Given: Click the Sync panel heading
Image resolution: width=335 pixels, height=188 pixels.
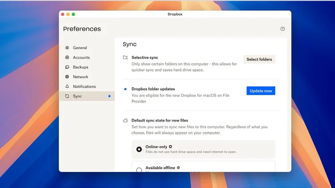Looking at the screenshot, I should pyautogui.click(x=130, y=44).
